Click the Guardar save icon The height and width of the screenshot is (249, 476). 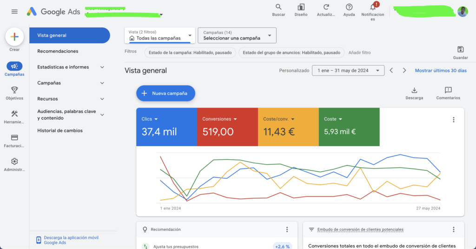(x=460, y=50)
